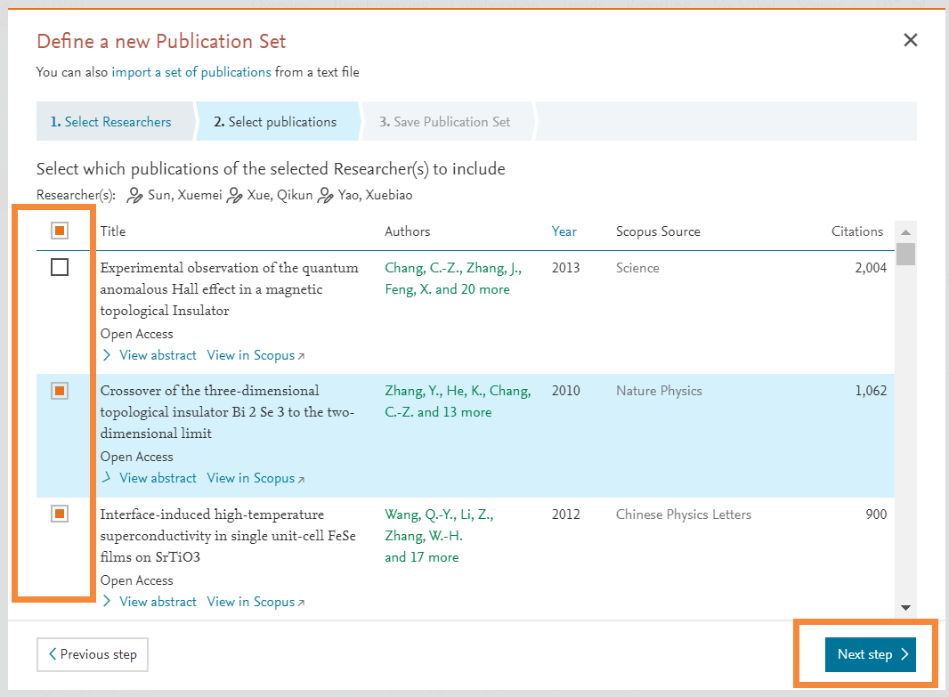Go to step 1 Select Researchers tab
The width and height of the screenshot is (949, 697).
tap(115, 122)
